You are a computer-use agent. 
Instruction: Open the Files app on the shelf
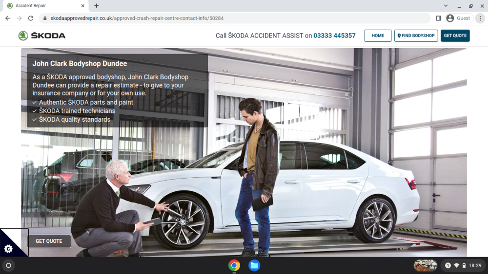(254, 266)
